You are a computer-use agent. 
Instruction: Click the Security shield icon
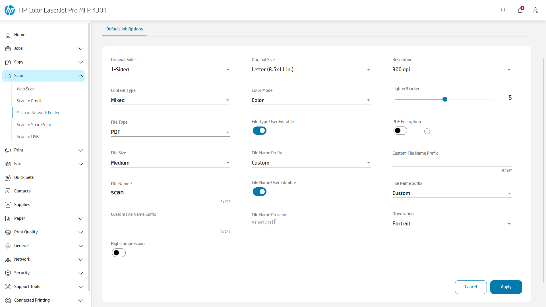tap(8, 273)
